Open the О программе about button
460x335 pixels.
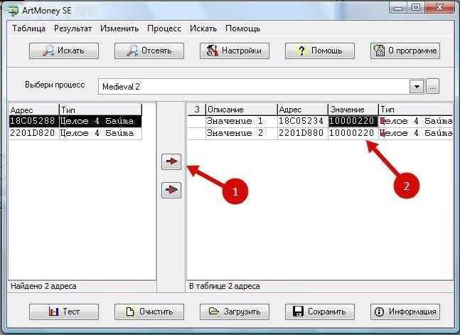coord(405,50)
